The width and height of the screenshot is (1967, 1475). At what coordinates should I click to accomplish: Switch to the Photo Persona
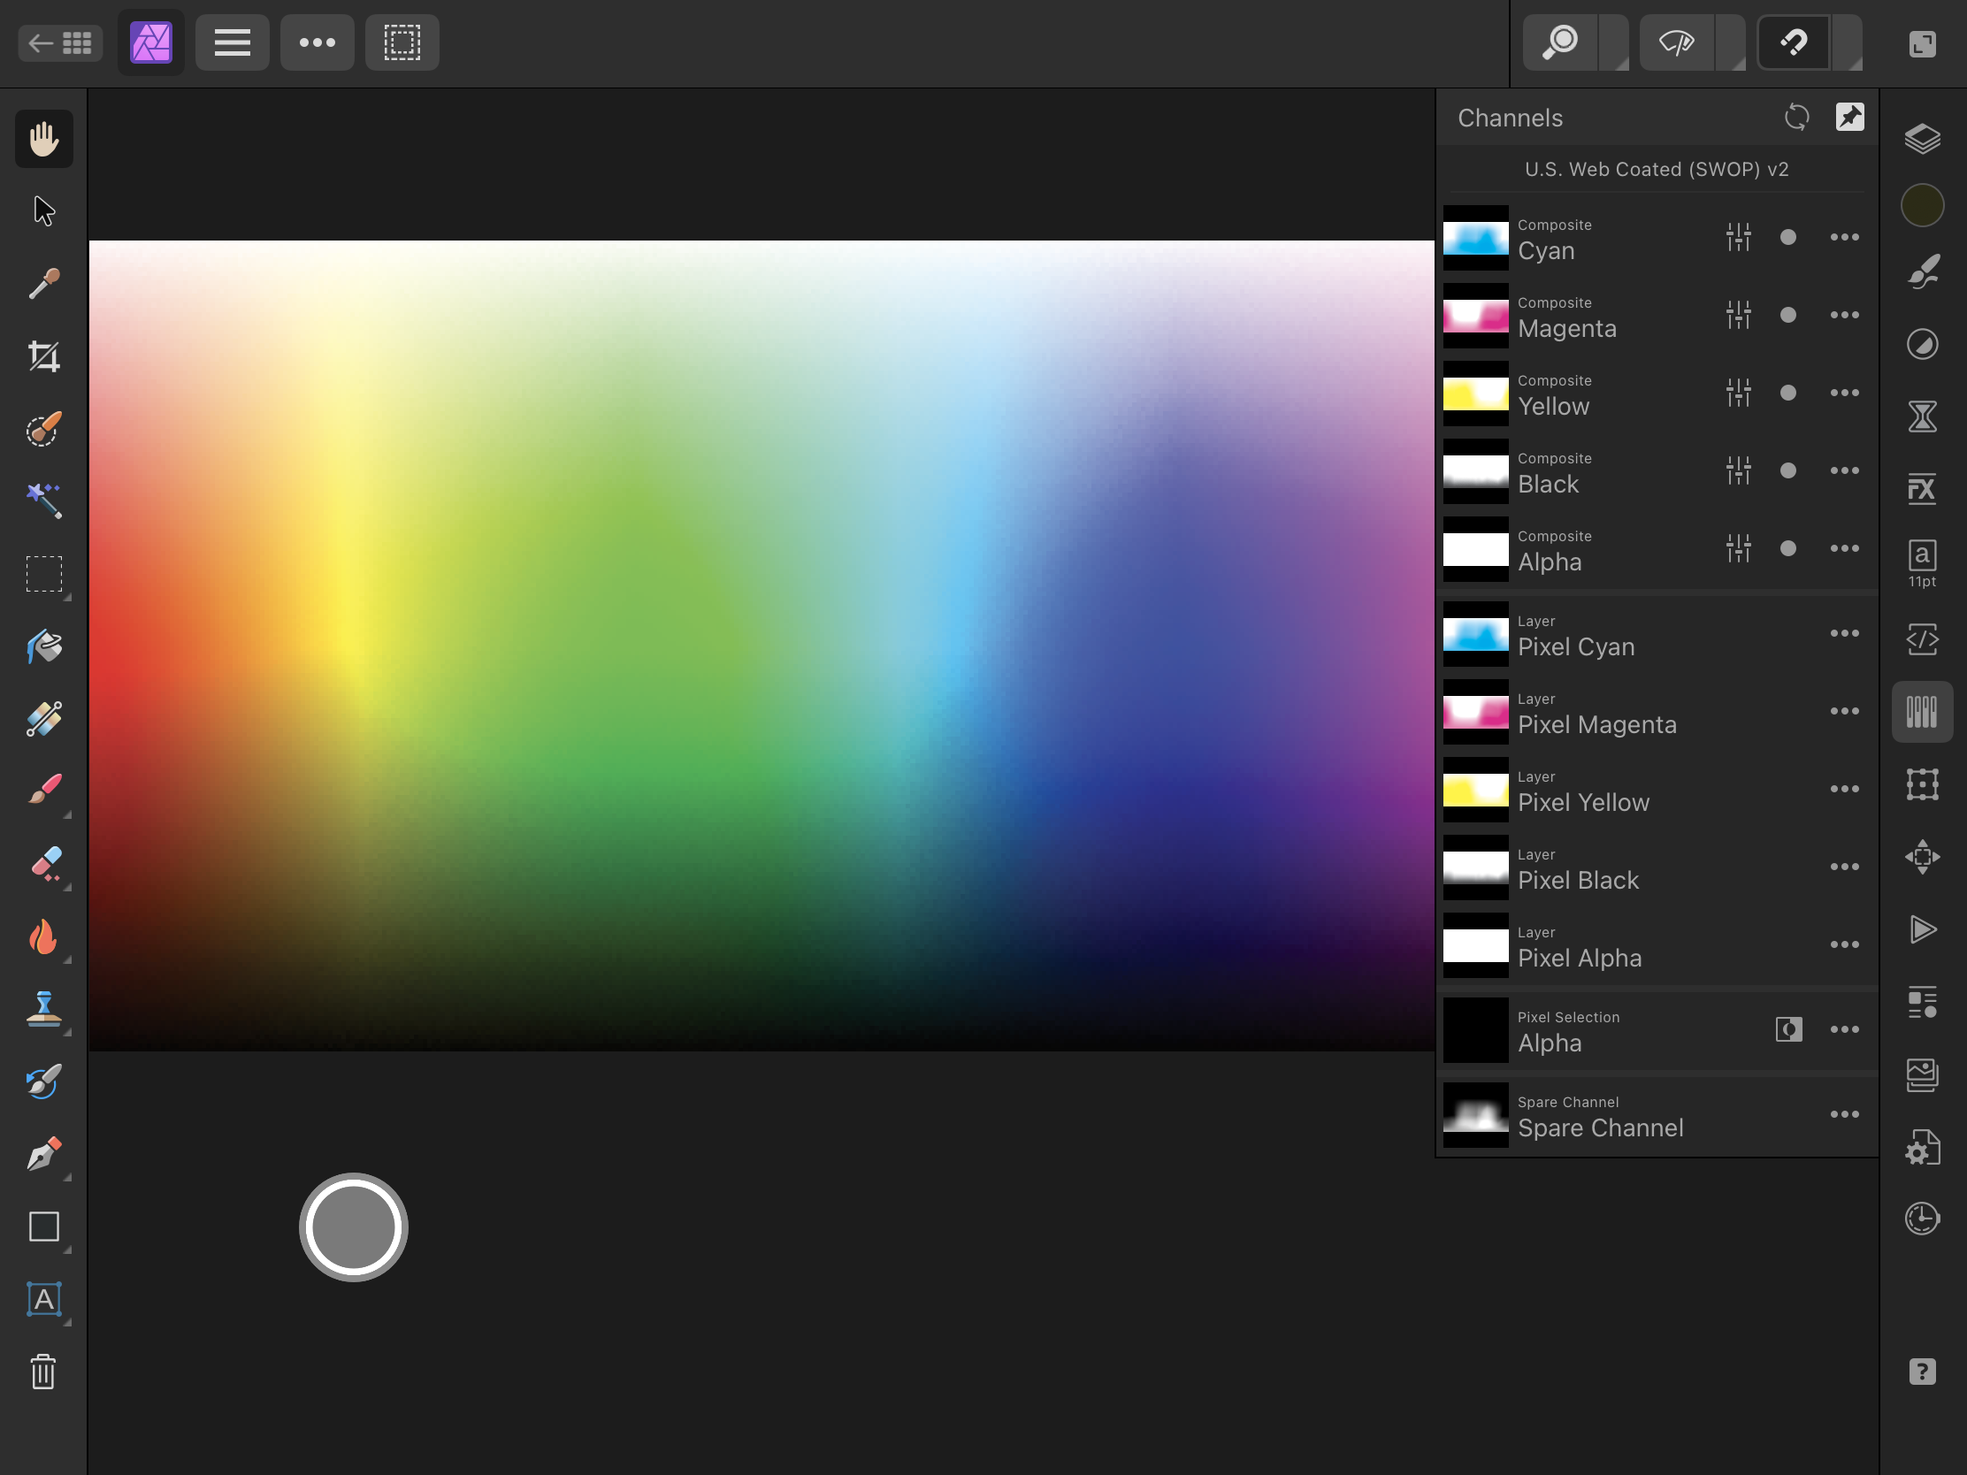151,42
